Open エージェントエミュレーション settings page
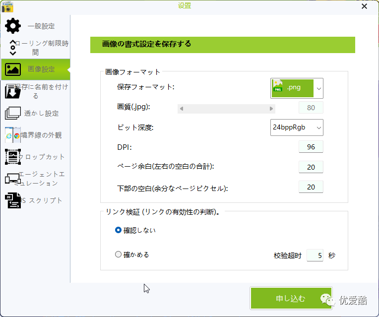Screen dimensions: 379x317 coord(36,179)
